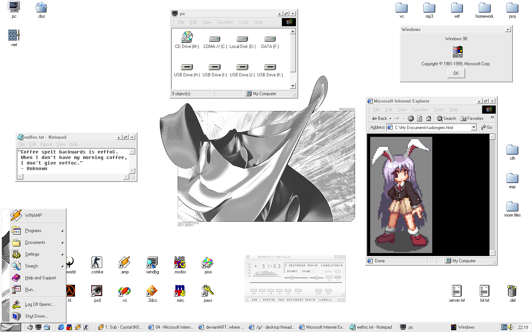Open the CD Drive (M:) icon
The height and width of the screenshot is (332, 532).
pyautogui.click(x=187, y=40)
